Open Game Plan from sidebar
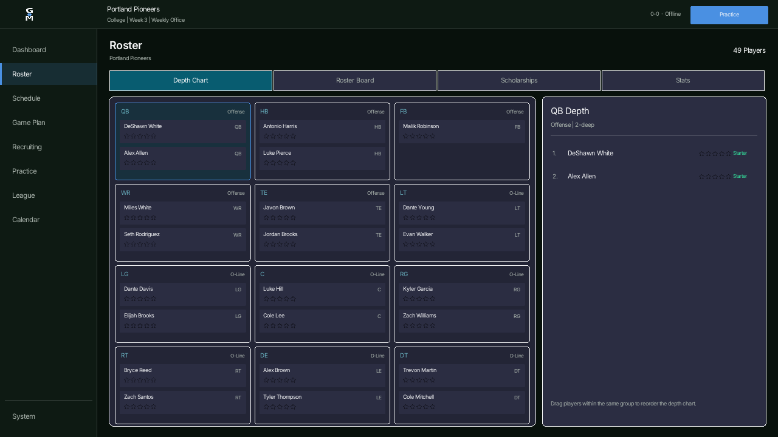Viewport: 778px width, 437px height. pos(49,123)
